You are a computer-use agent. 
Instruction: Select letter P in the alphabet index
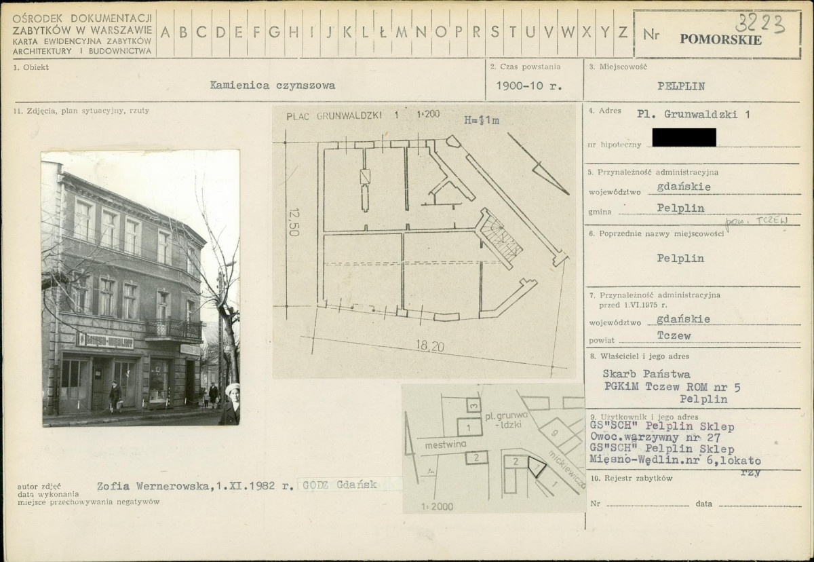[x=458, y=32]
